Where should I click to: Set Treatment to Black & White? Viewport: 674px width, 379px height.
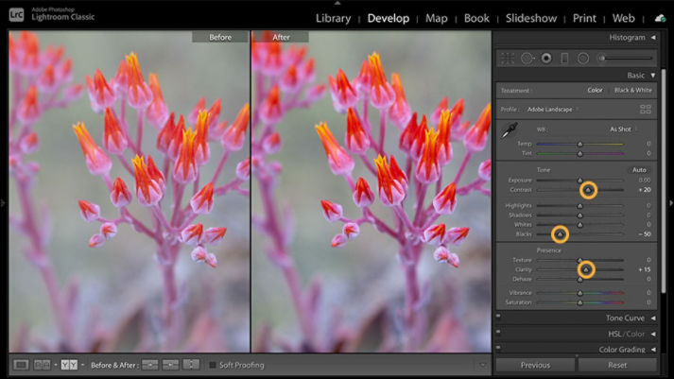point(632,90)
